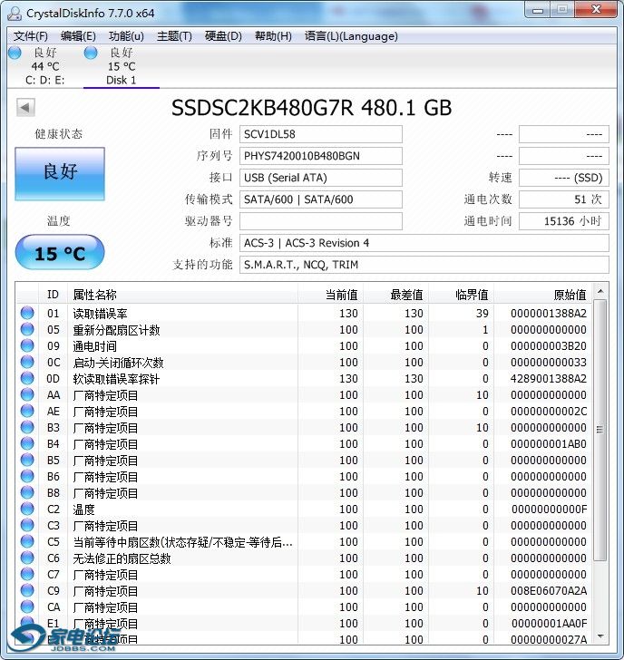Screen dimensions: 624x660
Task: Click raw value 008E06070A2A
Action: [x=549, y=591]
